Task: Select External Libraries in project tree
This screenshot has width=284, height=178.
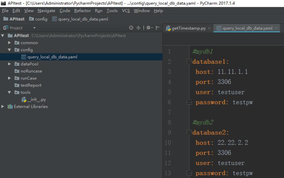Action: pos(31,107)
